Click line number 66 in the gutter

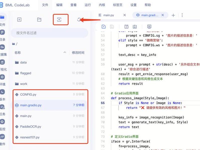103,103
